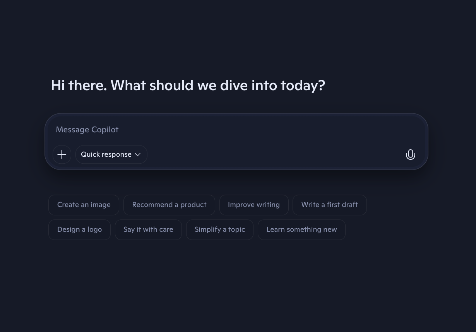Pick the Simplify a topic suggestion
The height and width of the screenshot is (332, 476).
(x=219, y=229)
